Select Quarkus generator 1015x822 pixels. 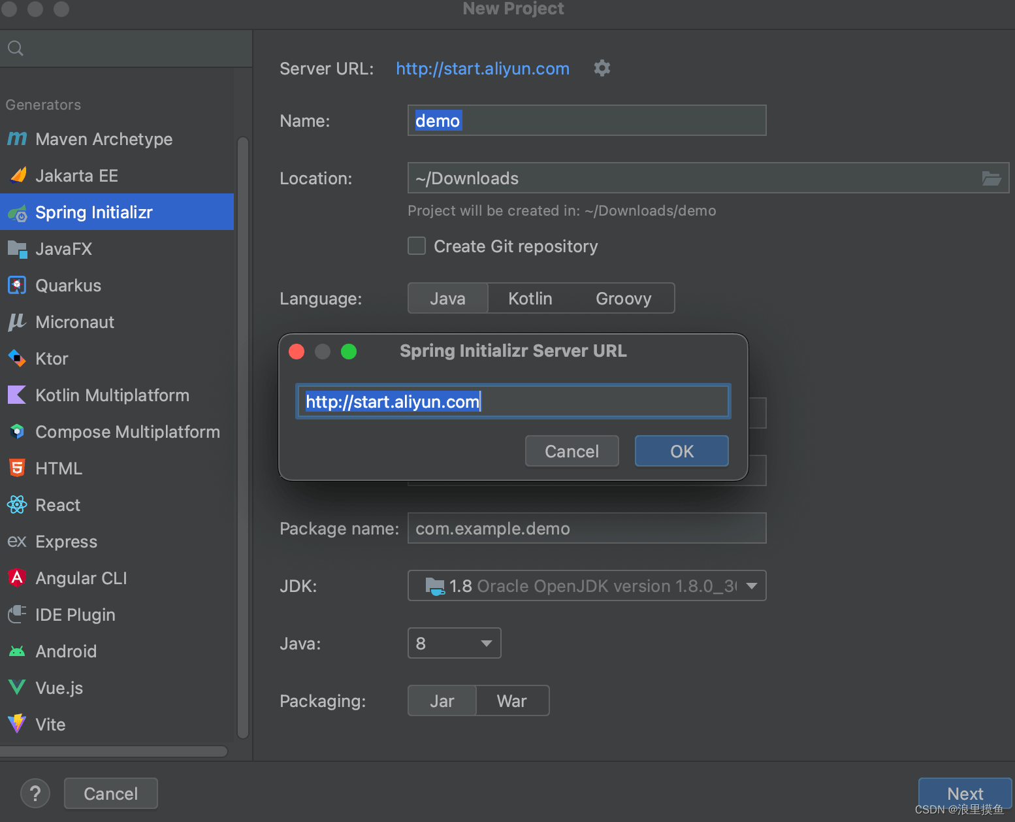tap(117, 286)
